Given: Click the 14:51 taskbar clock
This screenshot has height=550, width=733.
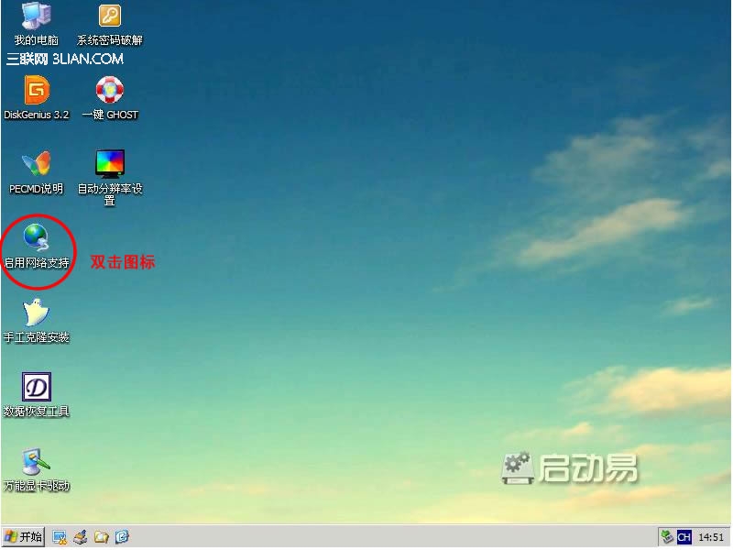Looking at the screenshot, I should click(711, 537).
